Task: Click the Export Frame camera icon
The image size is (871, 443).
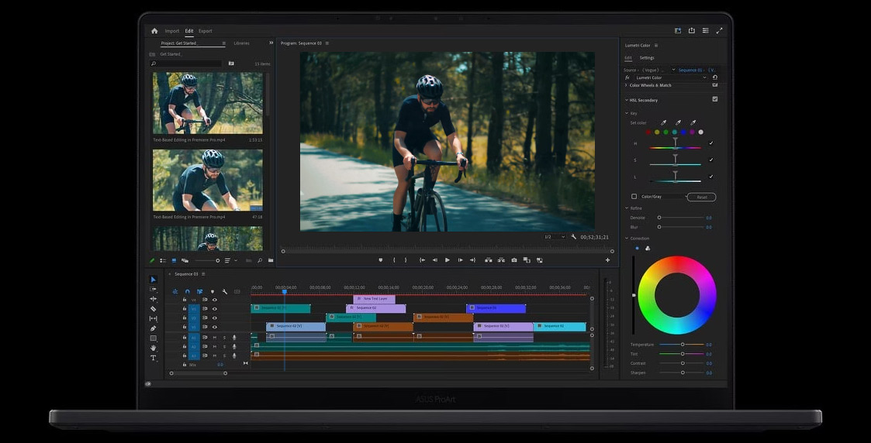Action: click(x=513, y=260)
